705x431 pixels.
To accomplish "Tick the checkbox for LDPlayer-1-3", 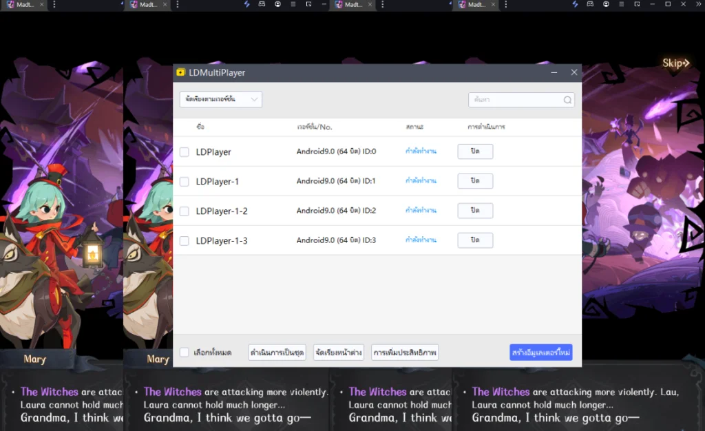I will (185, 241).
